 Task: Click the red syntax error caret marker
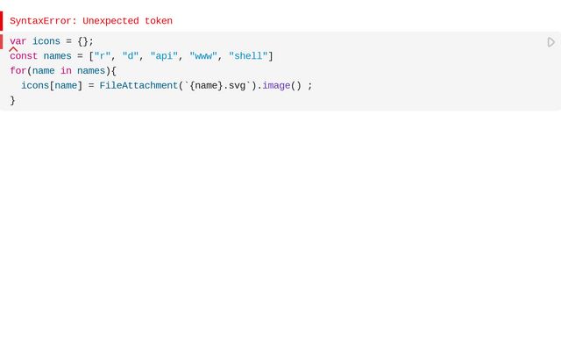tap(13, 49)
